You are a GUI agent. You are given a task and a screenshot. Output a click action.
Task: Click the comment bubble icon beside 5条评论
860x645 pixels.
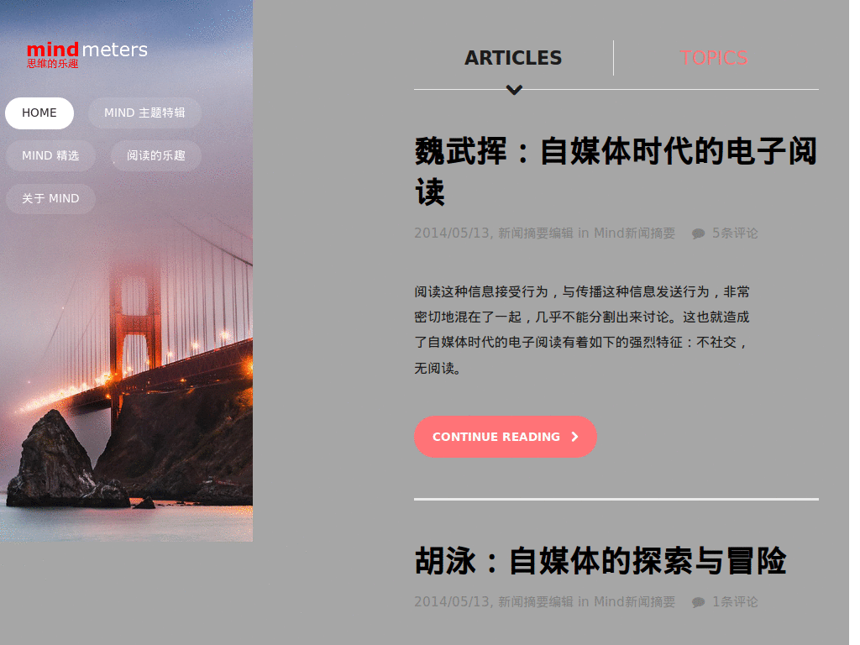point(698,233)
